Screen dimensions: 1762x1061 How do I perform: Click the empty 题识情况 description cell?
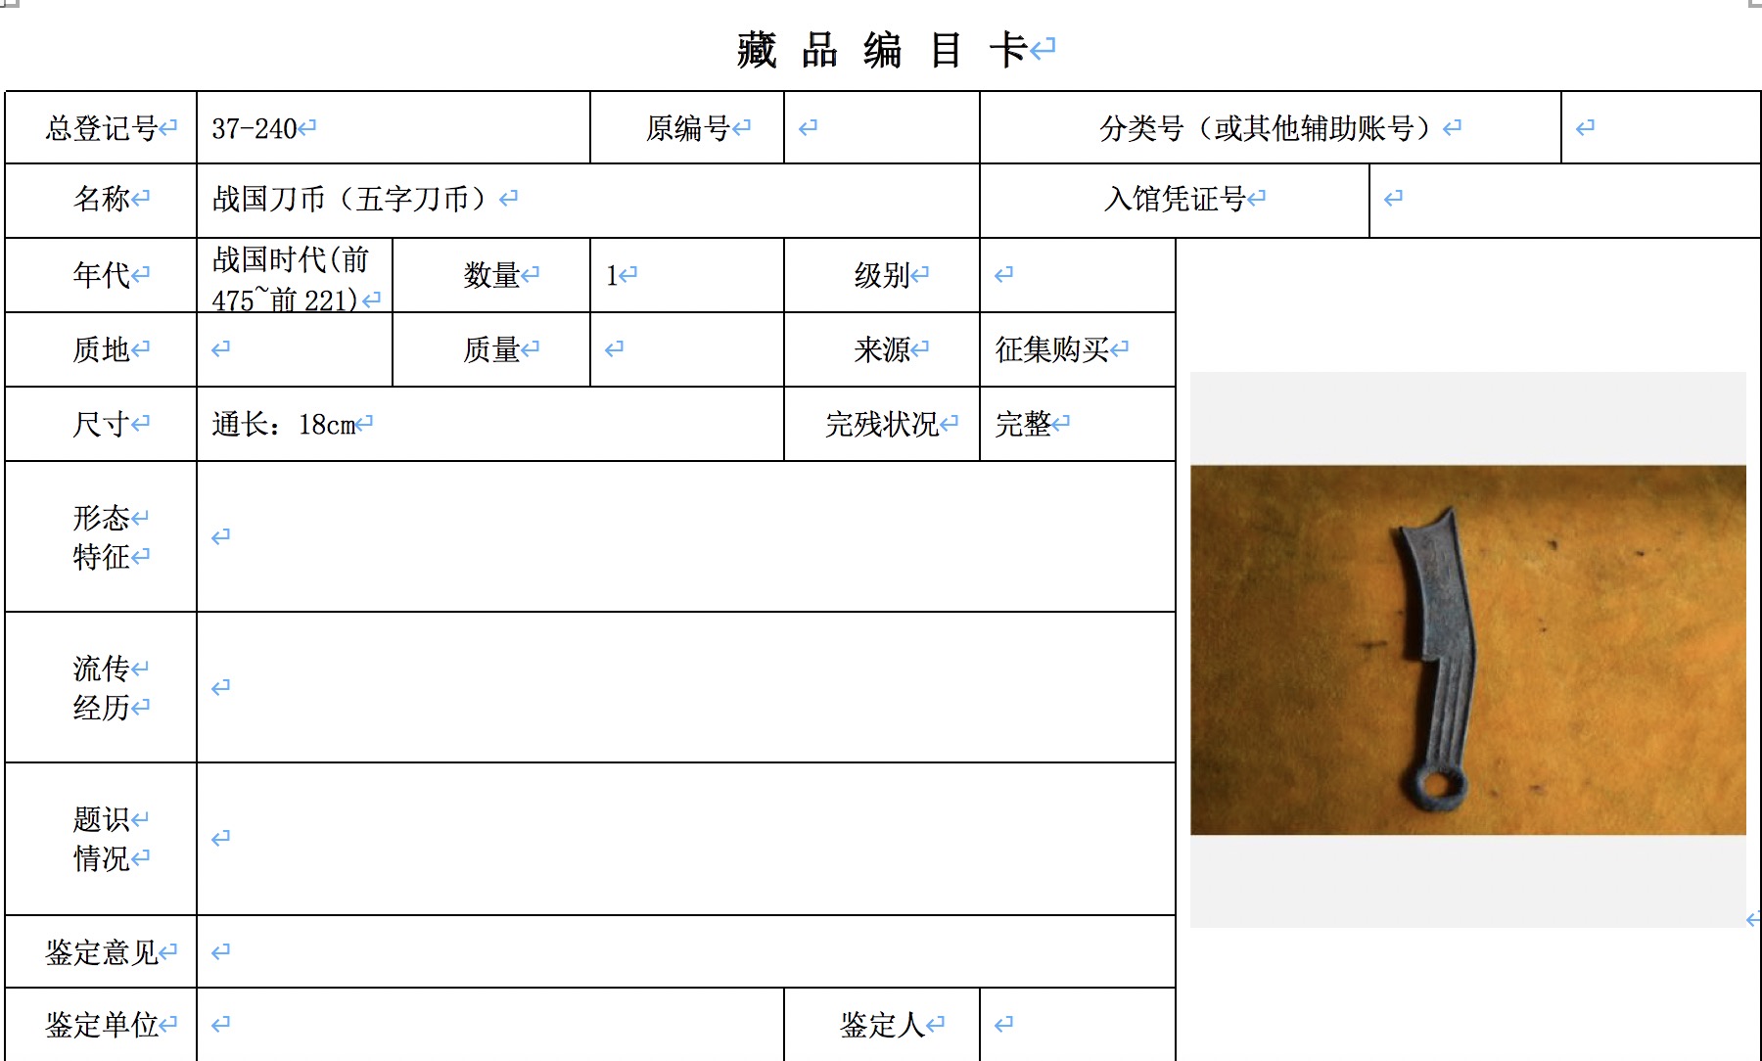686,840
